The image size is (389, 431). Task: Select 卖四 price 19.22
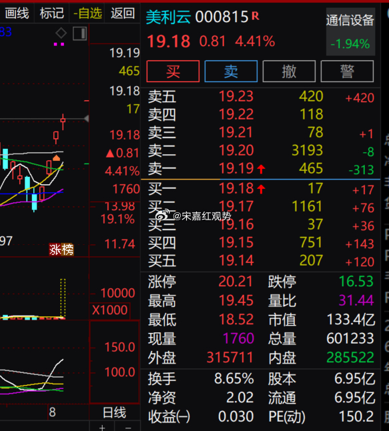(236, 114)
